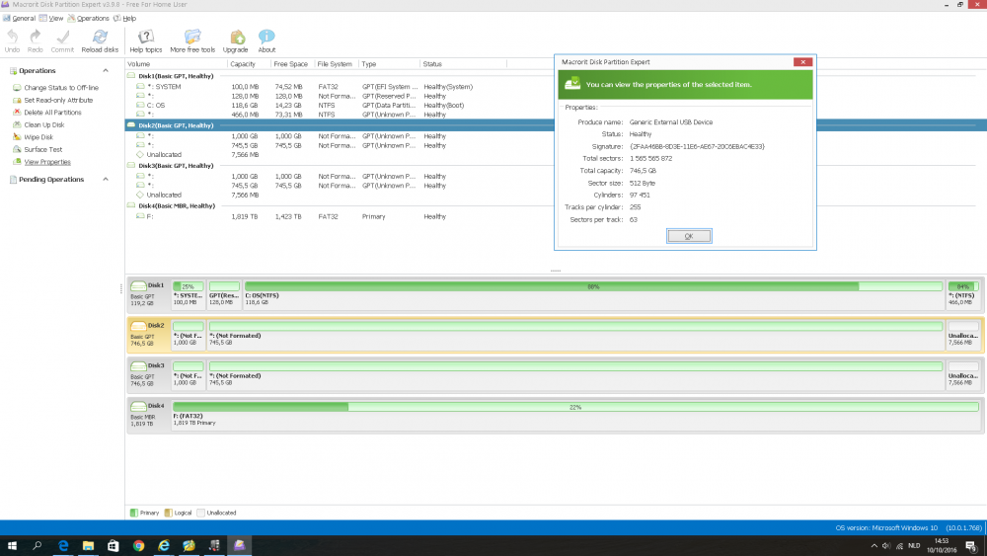Click the View Properties link
This screenshot has height=556, width=987.
click(47, 162)
